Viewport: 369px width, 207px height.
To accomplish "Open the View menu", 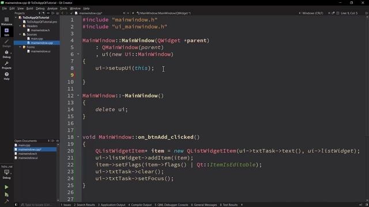I will click(21, 9).
